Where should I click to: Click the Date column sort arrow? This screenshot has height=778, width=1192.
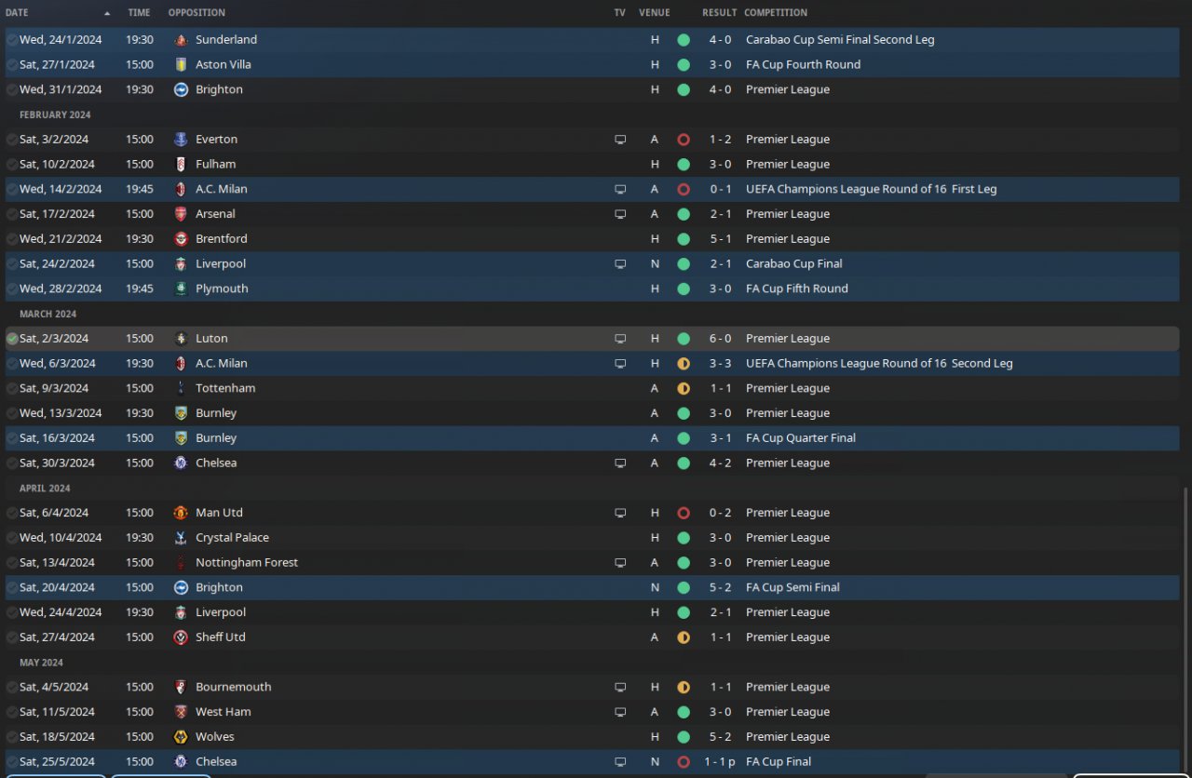(x=107, y=13)
